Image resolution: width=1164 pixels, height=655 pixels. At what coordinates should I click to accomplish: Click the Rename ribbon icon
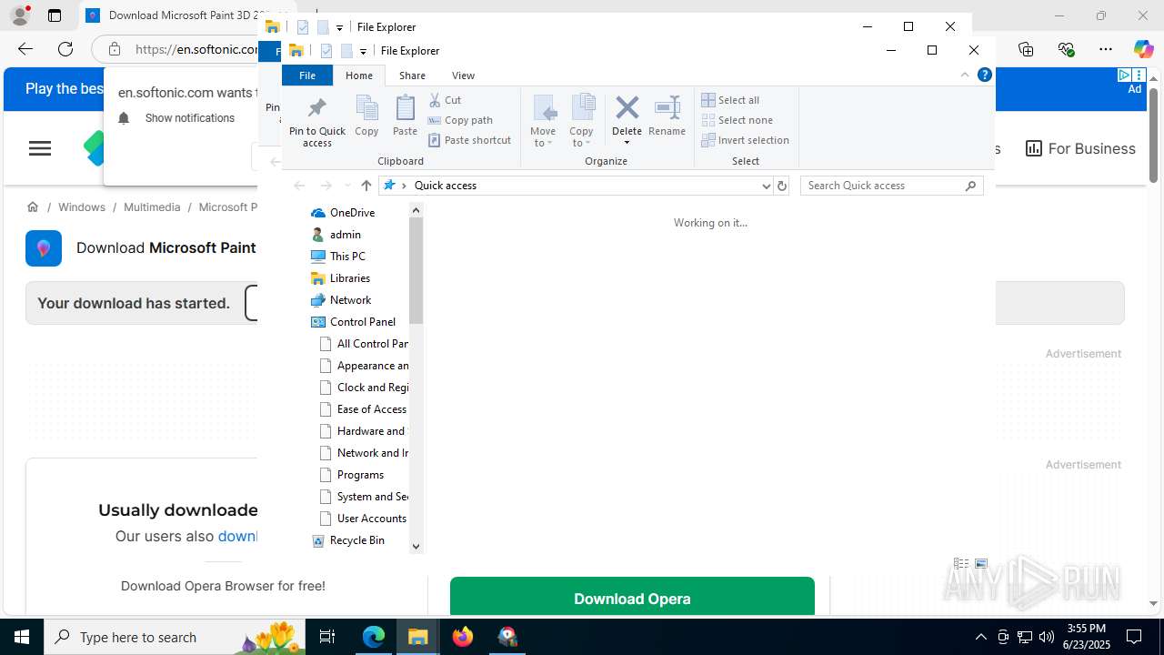[667, 108]
